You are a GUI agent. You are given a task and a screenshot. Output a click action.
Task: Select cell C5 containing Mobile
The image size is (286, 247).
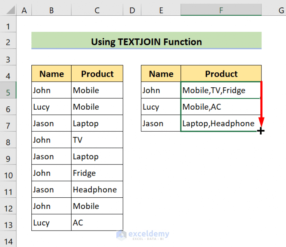(x=97, y=90)
